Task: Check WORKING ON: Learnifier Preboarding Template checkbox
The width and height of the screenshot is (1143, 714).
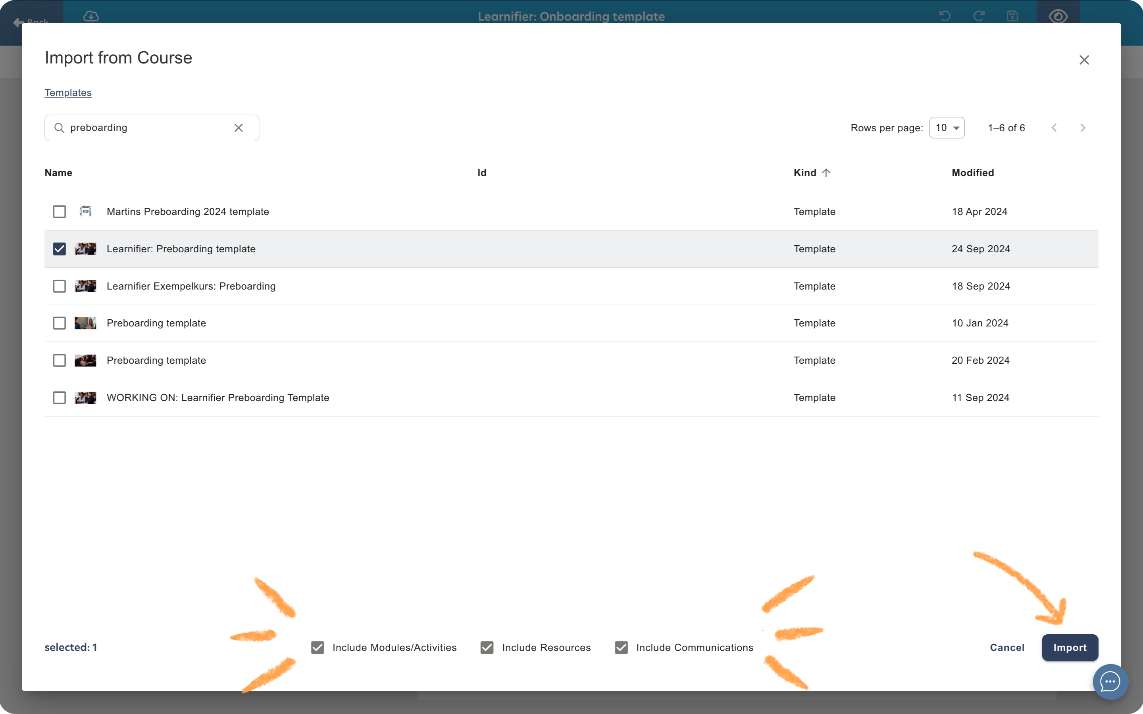Action: tap(60, 397)
